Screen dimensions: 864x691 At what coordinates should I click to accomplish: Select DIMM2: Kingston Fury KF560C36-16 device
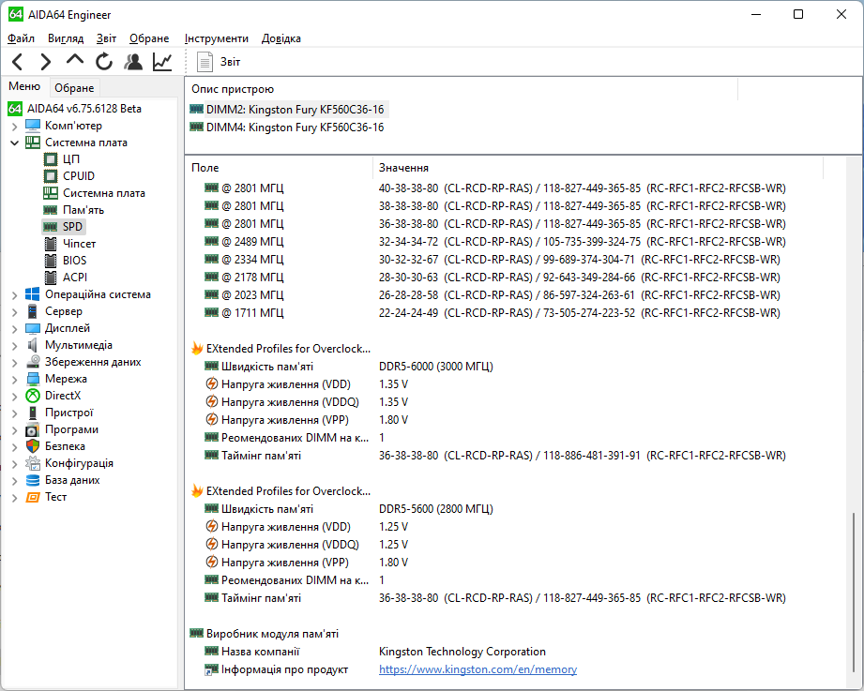(295, 110)
